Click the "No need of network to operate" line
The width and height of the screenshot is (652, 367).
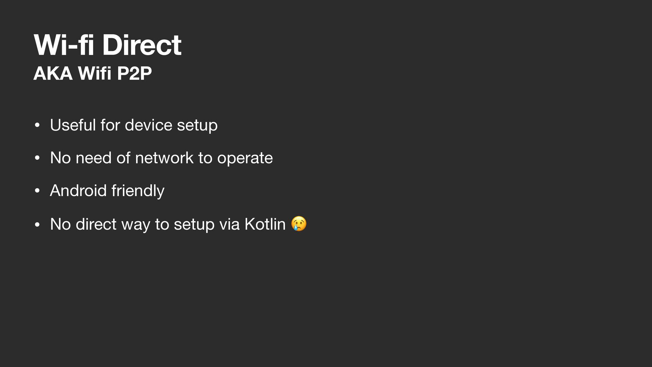click(161, 158)
